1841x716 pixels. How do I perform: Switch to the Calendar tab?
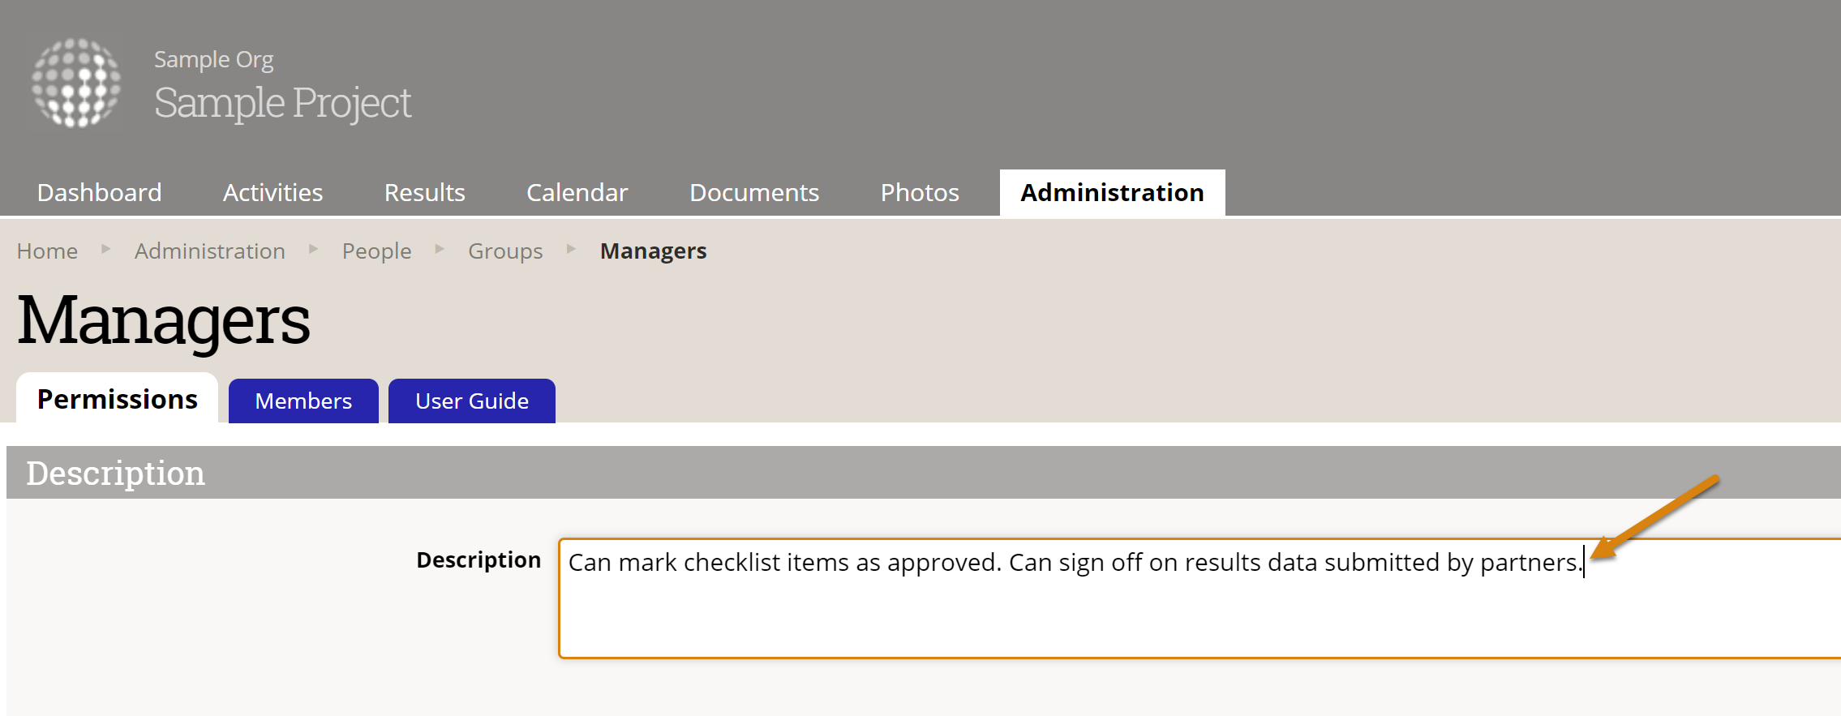click(577, 193)
